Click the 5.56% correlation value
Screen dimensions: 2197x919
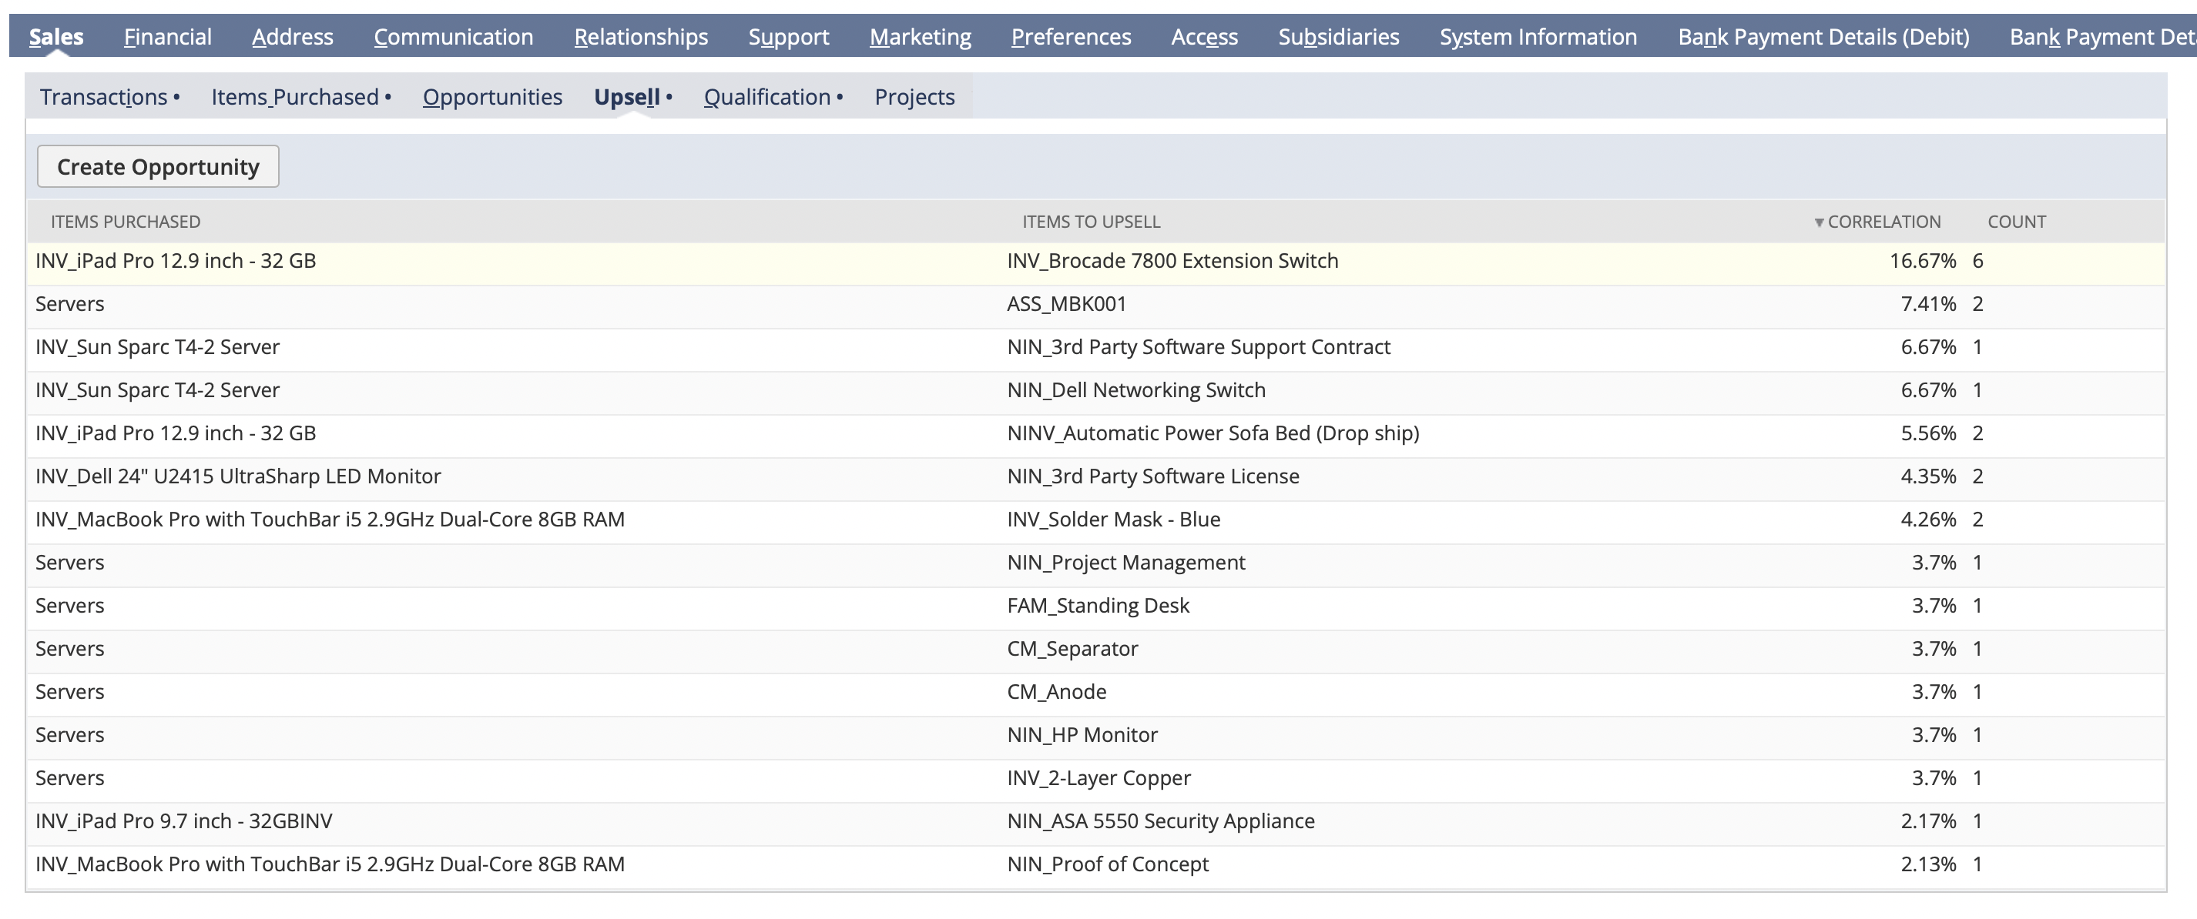pyautogui.click(x=1927, y=433)
